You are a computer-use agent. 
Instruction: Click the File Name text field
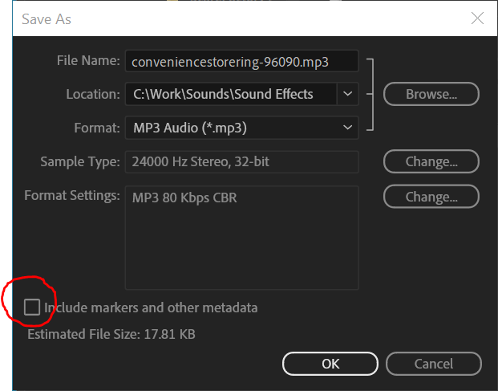coord(242,61)
